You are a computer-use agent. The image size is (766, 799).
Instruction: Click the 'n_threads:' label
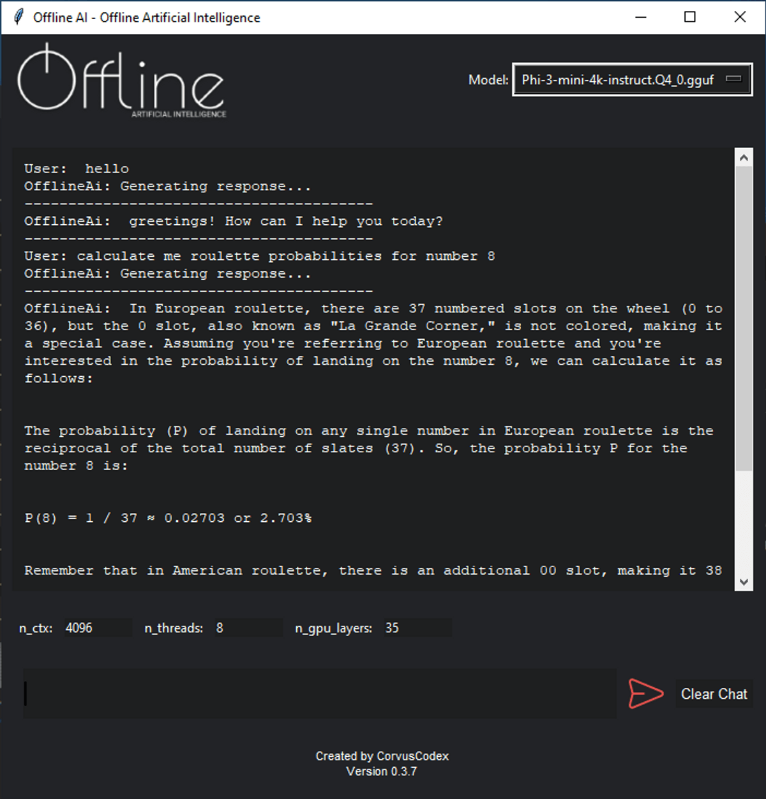(x=174, y=628)
